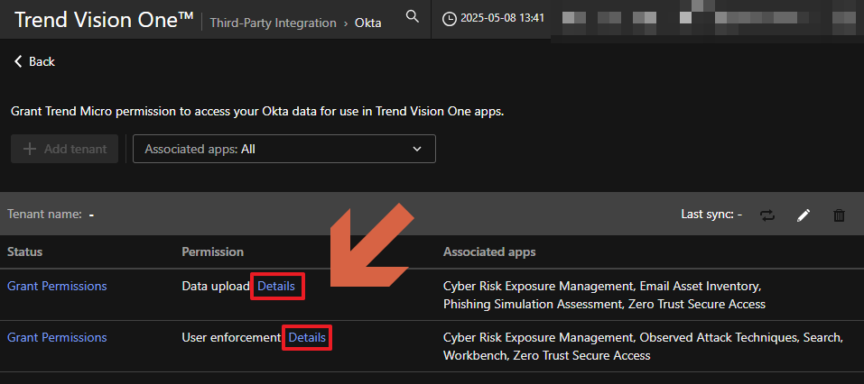Click the Status column header
This screenshot has width=864, height=384.
25,251
